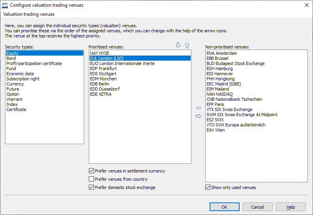Click the move venue up arrow icon
313x215 pixels.
[x=187, y=46]
